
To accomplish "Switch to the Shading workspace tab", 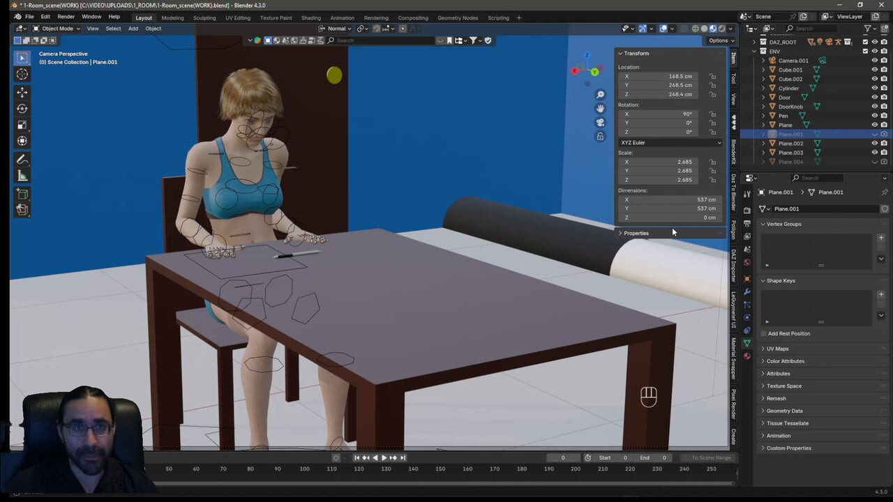I will click(x=311, y=18).
